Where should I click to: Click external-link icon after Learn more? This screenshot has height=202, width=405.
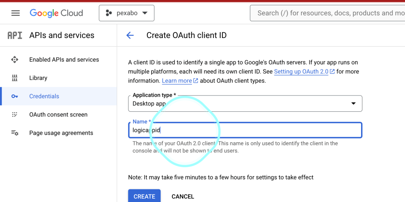coord(196,81)
